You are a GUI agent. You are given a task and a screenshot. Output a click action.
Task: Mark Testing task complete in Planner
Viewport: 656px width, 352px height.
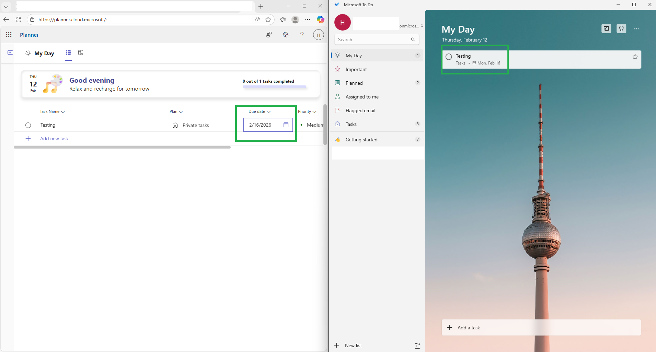(28, 125)
